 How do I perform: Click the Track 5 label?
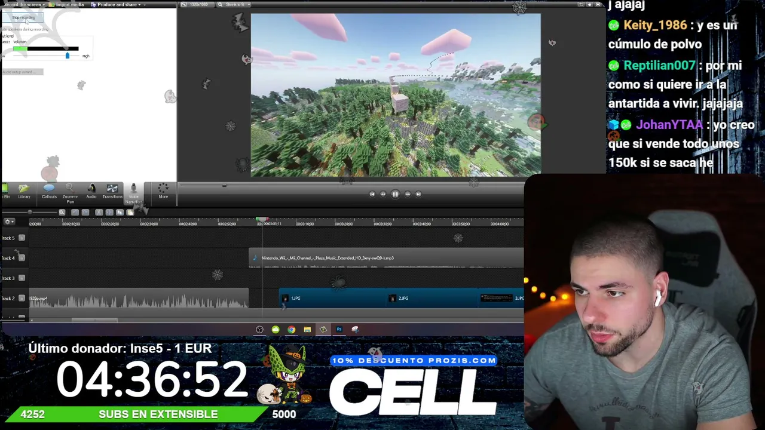click(x=8, y=238)
